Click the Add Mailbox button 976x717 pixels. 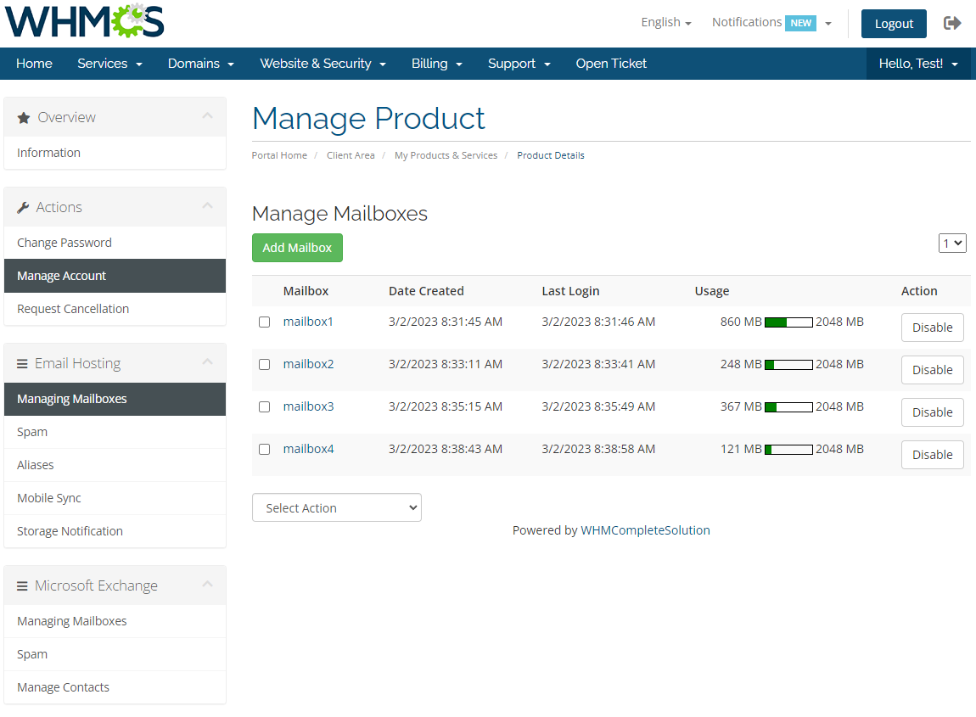(x=297, y=248)
